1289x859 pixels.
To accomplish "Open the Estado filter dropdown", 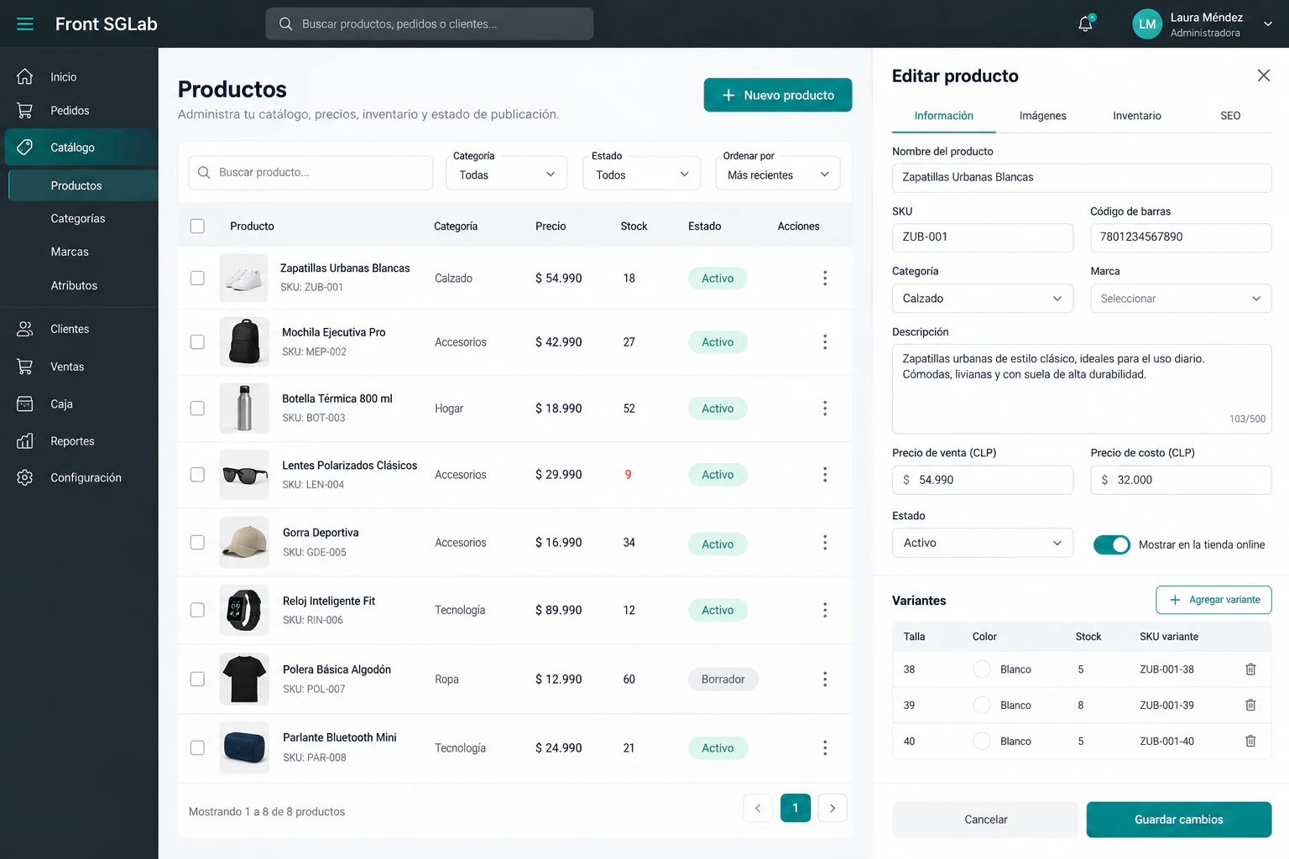I will click(x=642, y=174).
